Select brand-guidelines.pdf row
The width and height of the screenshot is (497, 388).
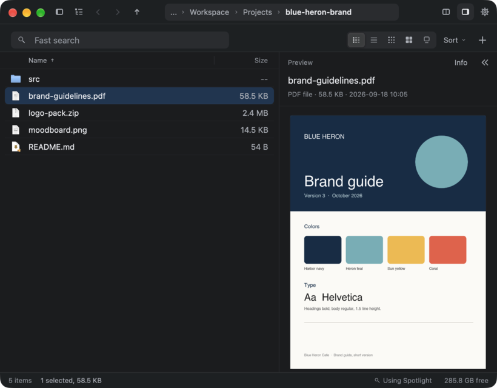pyautogui.click(x=139, y=96)
